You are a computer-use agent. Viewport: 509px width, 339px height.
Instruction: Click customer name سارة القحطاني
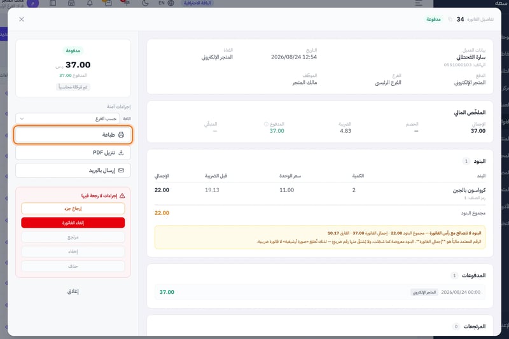(x=471, y=57)
